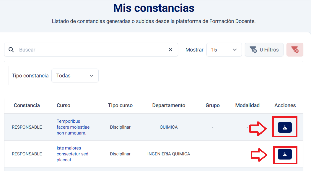311x171 pixels.
Task: Click the red clear filters icon button
Action: [x=294, y=50]
